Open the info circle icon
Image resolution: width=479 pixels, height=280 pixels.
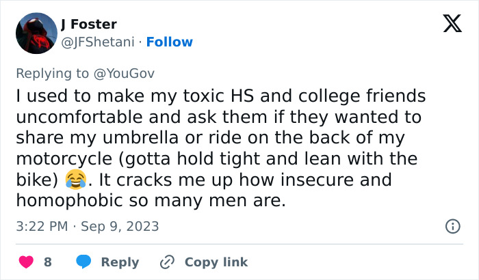[452, 226]
